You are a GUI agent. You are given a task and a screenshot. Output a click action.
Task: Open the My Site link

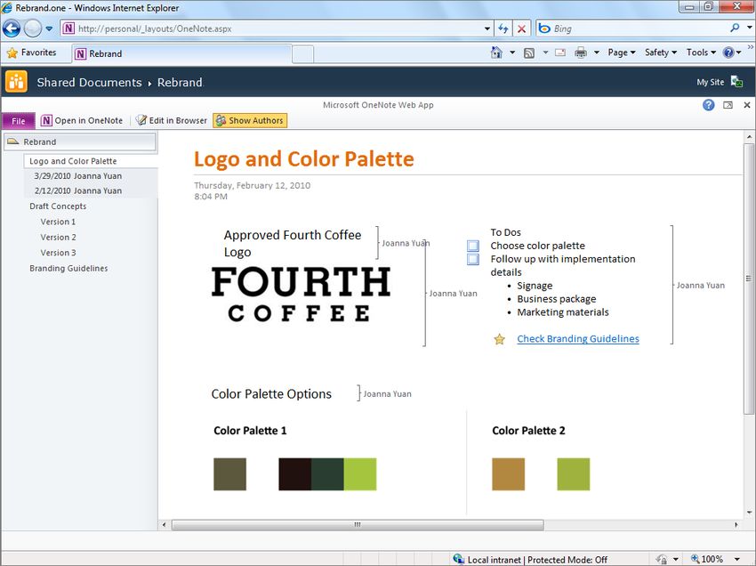coord(711,82)
